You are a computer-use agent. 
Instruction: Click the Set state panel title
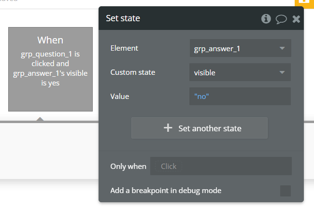(x=123, y=19)
